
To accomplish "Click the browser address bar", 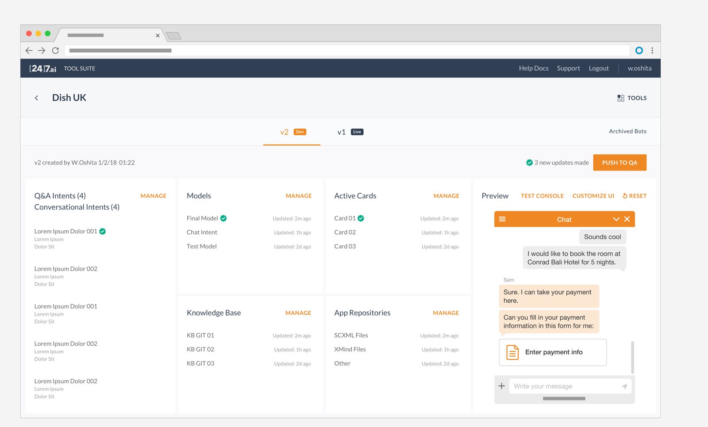I will click(x=347, y=50).
